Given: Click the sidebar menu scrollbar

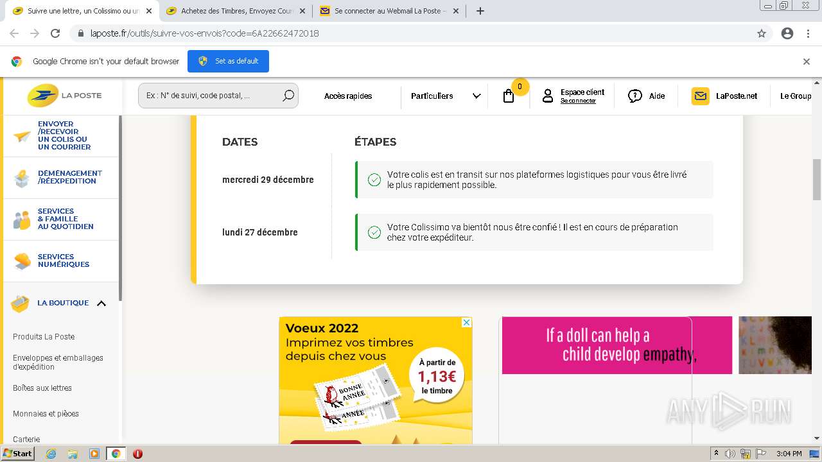Looking at the screenshot, I should [x=120, y=209].
